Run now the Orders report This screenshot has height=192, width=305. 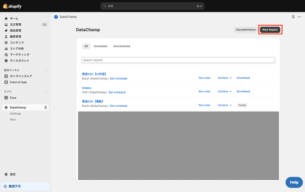pyautogui.click(x=205, y=91)
